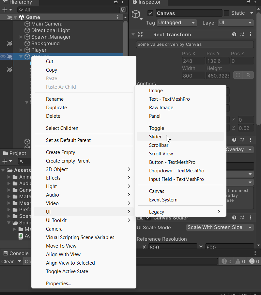Open Hierarchy panel three-dot menu icon

click(x=123, y=2)
